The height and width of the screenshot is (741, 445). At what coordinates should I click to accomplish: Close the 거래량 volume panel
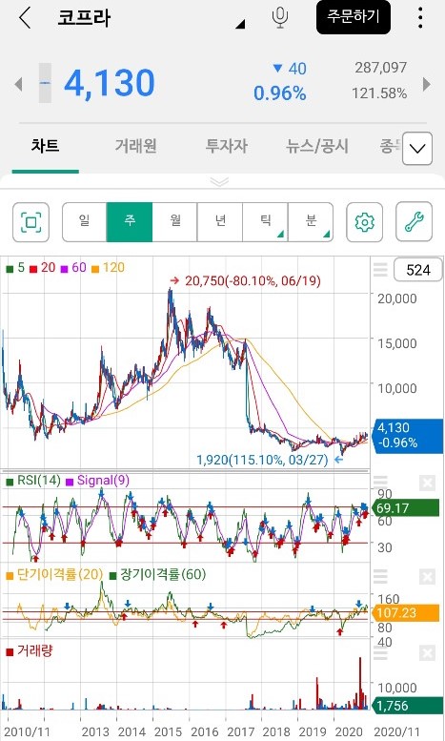click(427, 653)
